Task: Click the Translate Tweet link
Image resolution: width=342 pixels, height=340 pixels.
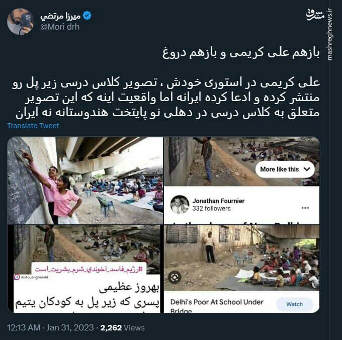Action: tap(33, 126)
